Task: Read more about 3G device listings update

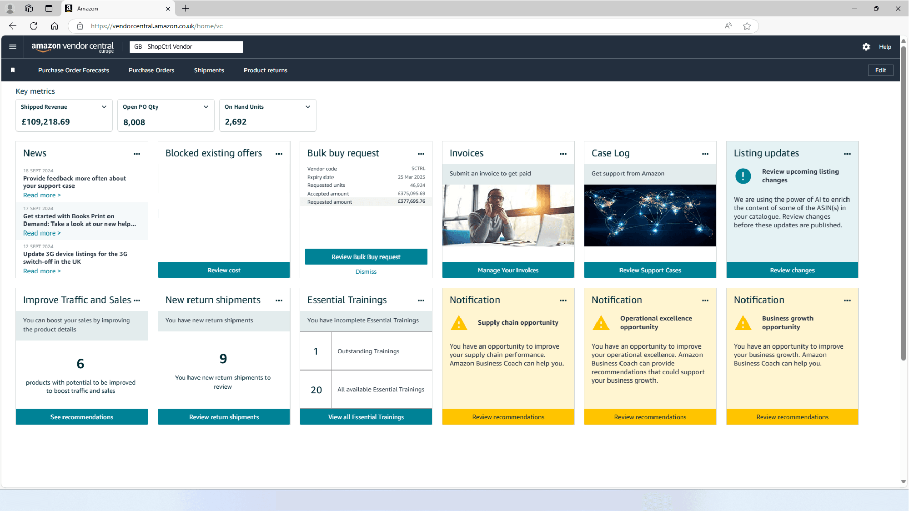Action: coord(42,271)
